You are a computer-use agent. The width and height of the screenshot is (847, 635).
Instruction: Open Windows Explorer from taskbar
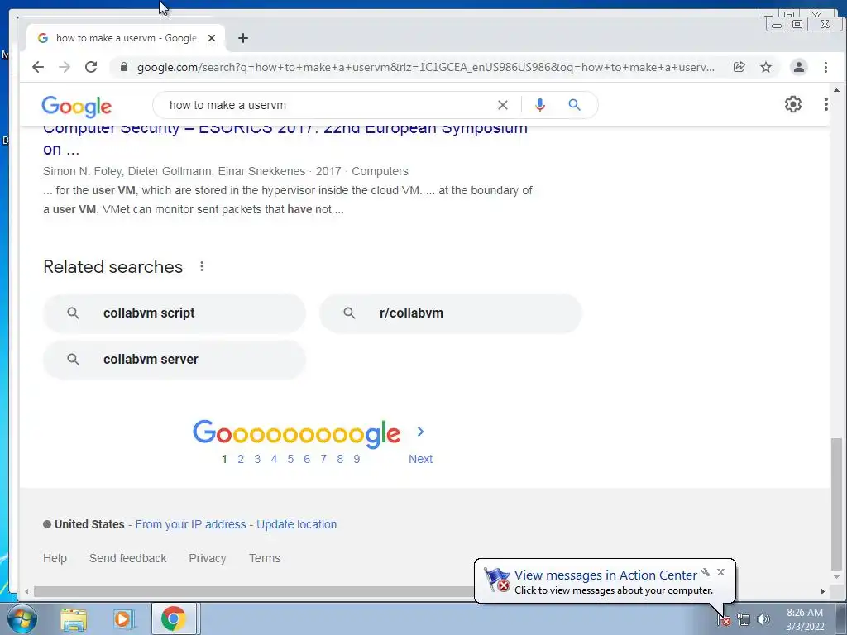pyautogui.click(x=74, y=619)
